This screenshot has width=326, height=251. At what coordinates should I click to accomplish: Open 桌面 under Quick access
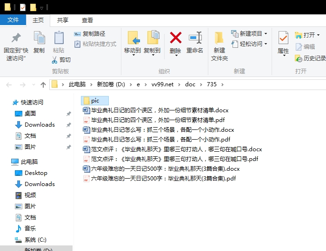(x=26, y=114)
